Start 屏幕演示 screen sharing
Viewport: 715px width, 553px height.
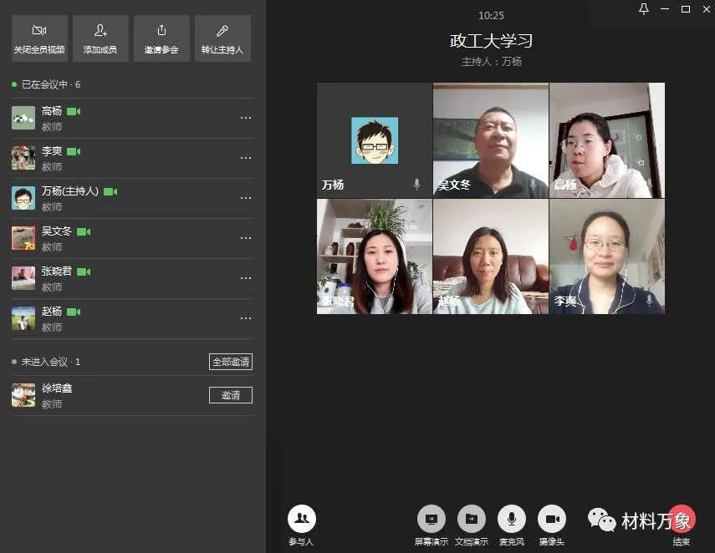pyautogui.click(x=431, y=520)
